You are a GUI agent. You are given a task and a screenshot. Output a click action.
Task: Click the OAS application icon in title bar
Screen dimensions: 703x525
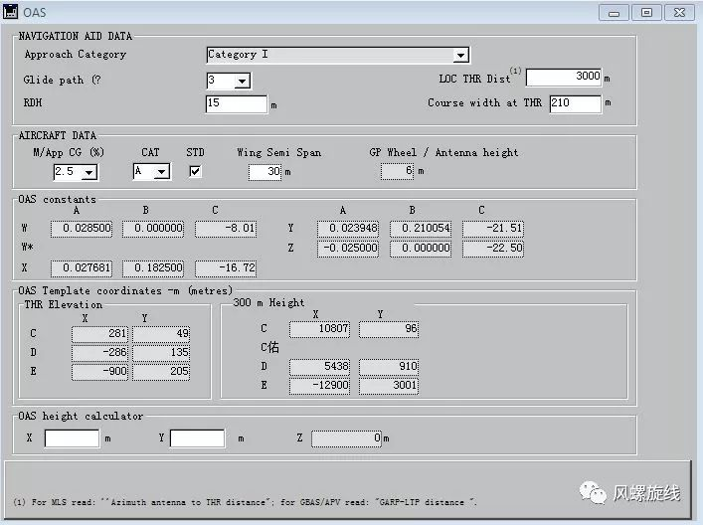(10, 12)
